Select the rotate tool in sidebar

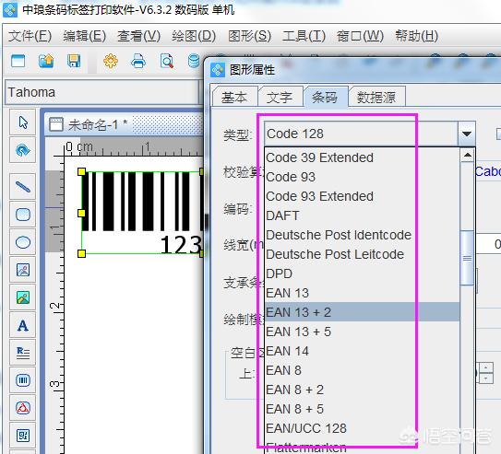pyautogui.click(x=23, y=150)
